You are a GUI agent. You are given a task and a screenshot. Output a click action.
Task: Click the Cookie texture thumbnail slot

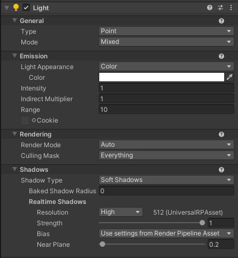click(x=25, y=120)
